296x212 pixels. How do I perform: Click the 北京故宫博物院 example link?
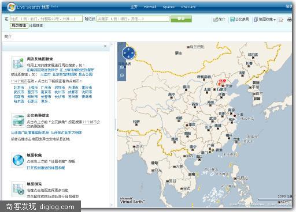(65, 74)
